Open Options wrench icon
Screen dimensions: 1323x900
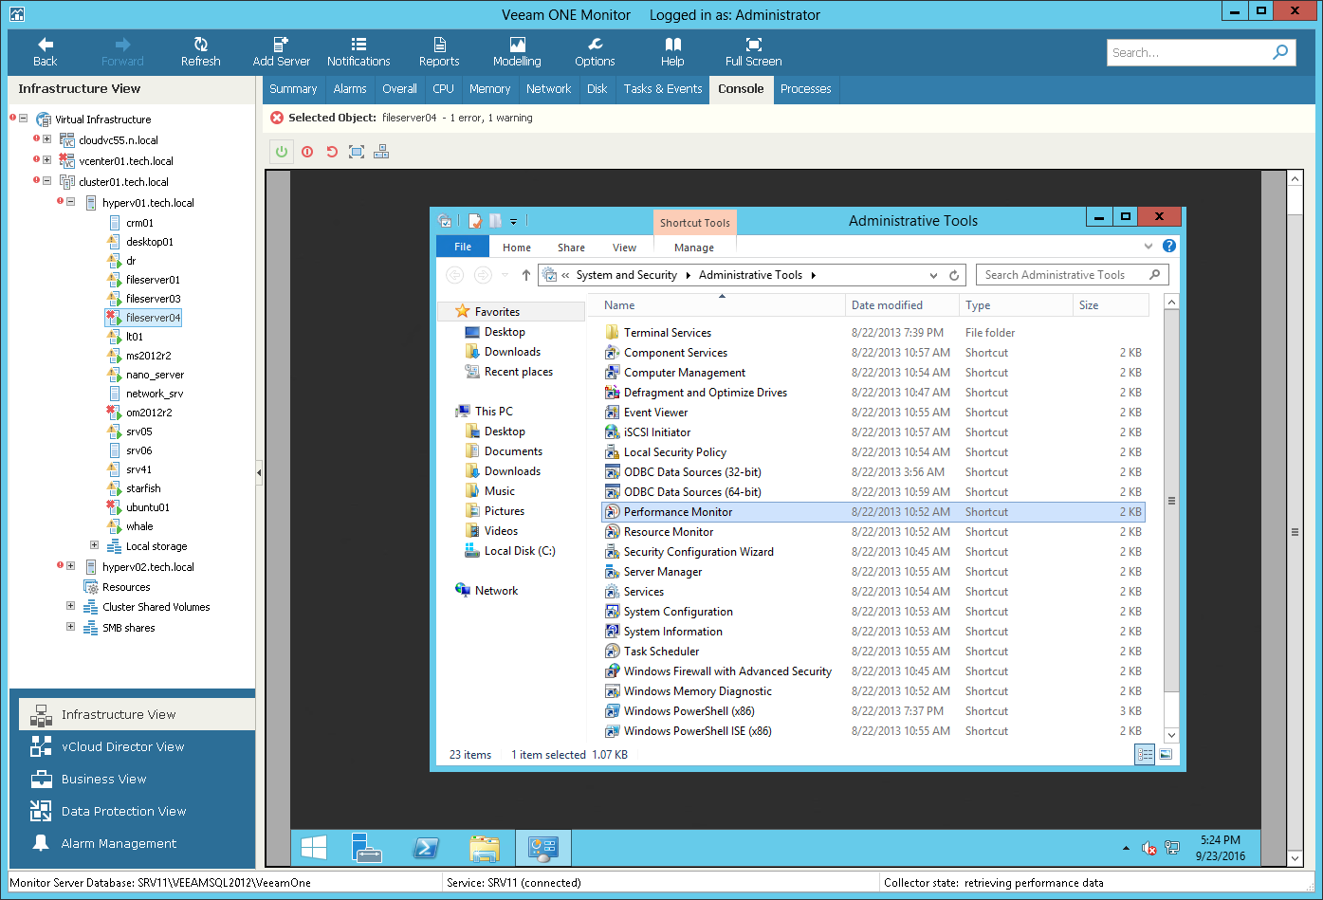pos(595,45)
